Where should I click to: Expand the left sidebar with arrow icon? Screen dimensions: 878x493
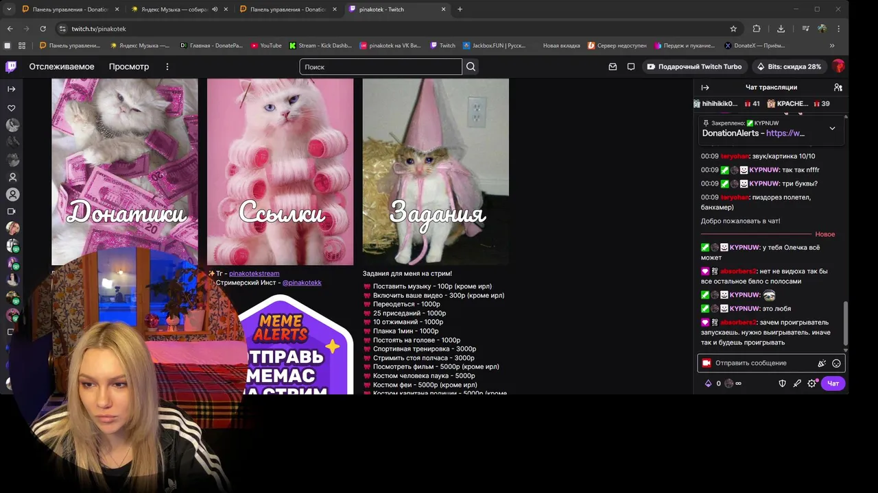point(11,88)
